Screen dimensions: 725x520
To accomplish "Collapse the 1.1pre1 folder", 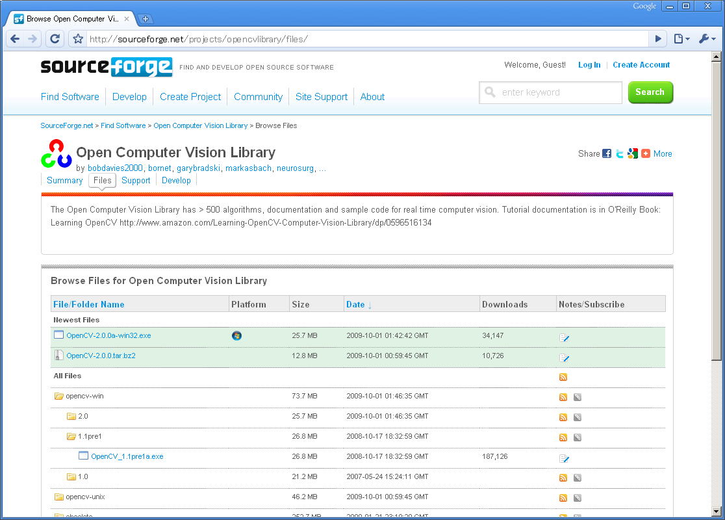I will pos(71,436).
